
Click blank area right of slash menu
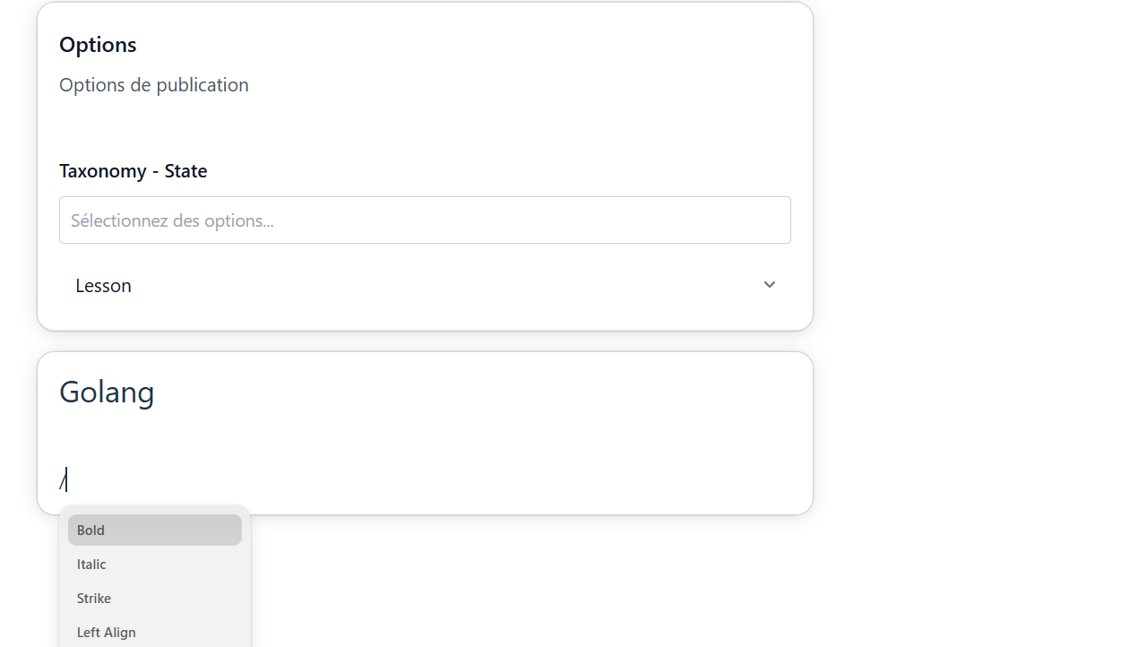[x=538, y=582]
